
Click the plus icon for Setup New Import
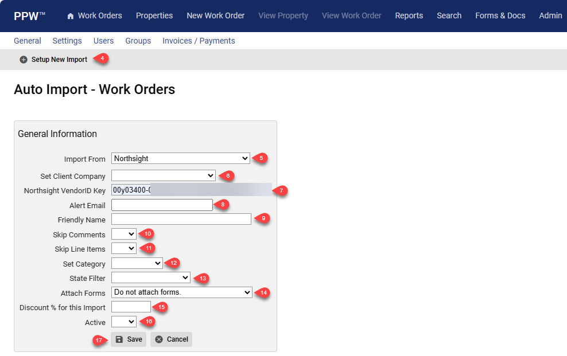tap(24, 60)
